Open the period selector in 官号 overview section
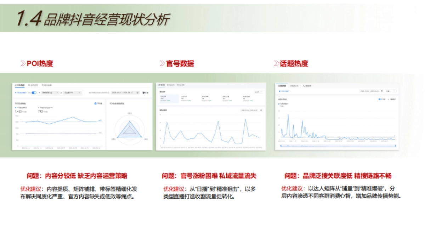This screenshot has width=425, height=239. coord(259,92)
